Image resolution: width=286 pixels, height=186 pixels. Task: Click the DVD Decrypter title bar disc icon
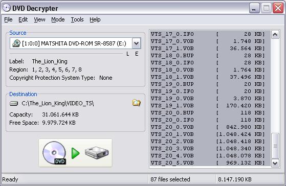(7, 8)
